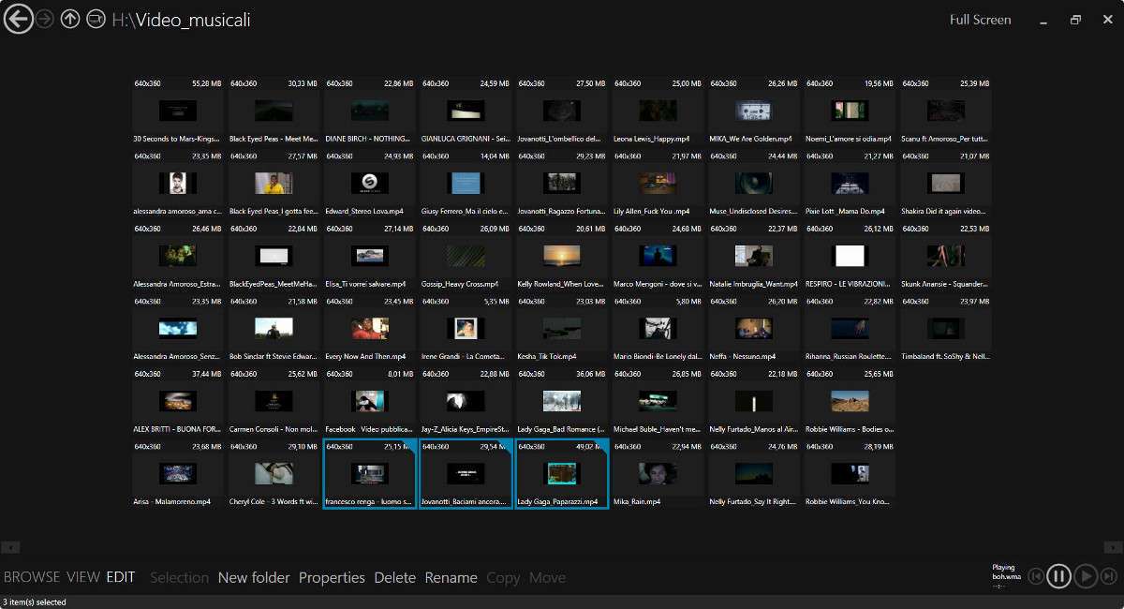Image resolution: width=1124 pixels, height=609 pixels.
Task: Select Skunk Anansie - Squander video
Action: (x=946, y=256)
